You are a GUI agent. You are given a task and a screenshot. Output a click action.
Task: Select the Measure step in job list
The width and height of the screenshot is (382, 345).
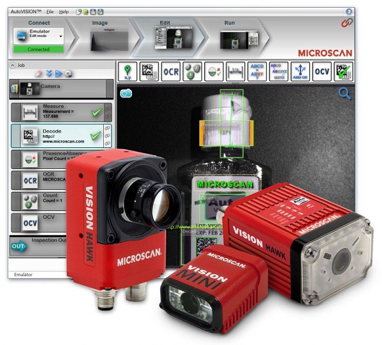tap(61, 112)
